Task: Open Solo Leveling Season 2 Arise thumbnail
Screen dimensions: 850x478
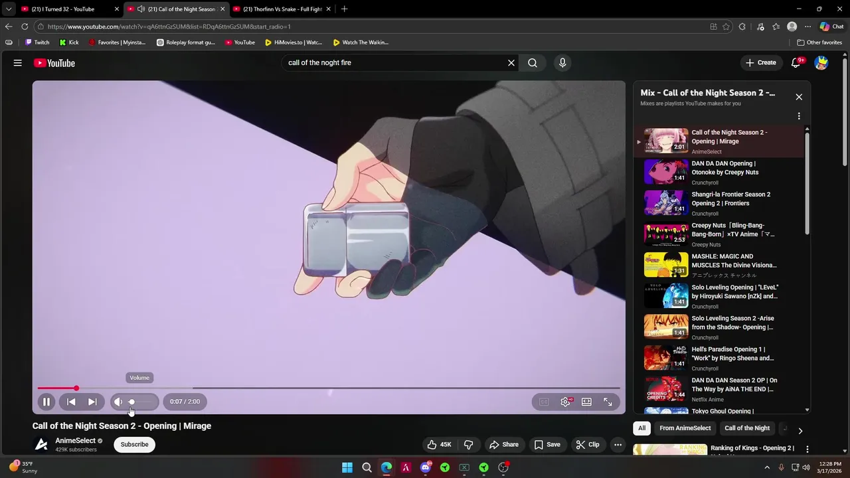Action: click(x=666, y=327)
